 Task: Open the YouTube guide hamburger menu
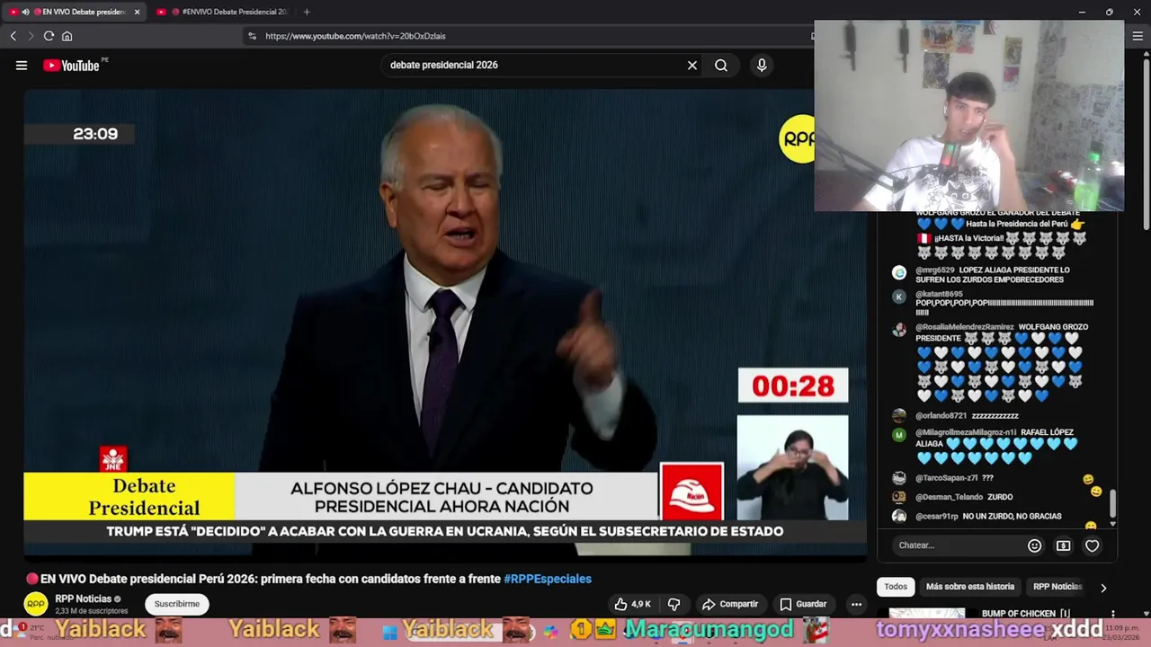tap(22, 65)
